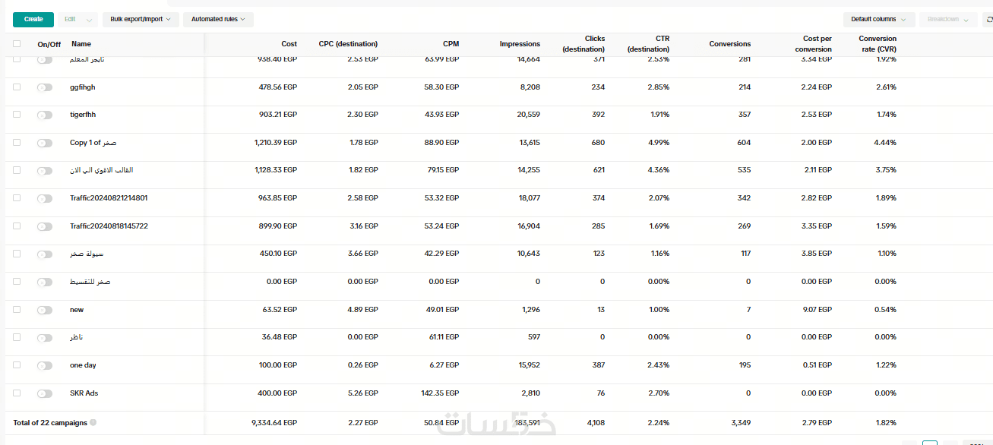The height and width of the screenshot is (445, 993).
Task: Click the Copy 1 of صخر campaign name
Action: pyautogui.click(x=93, y=143)
